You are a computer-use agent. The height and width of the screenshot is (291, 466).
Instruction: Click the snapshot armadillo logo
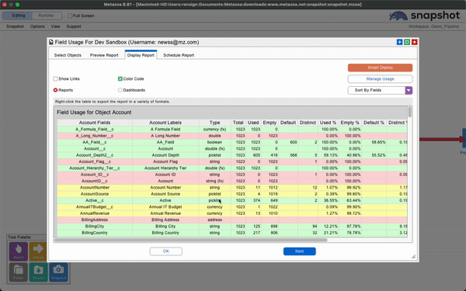click(x=398, y=16)
